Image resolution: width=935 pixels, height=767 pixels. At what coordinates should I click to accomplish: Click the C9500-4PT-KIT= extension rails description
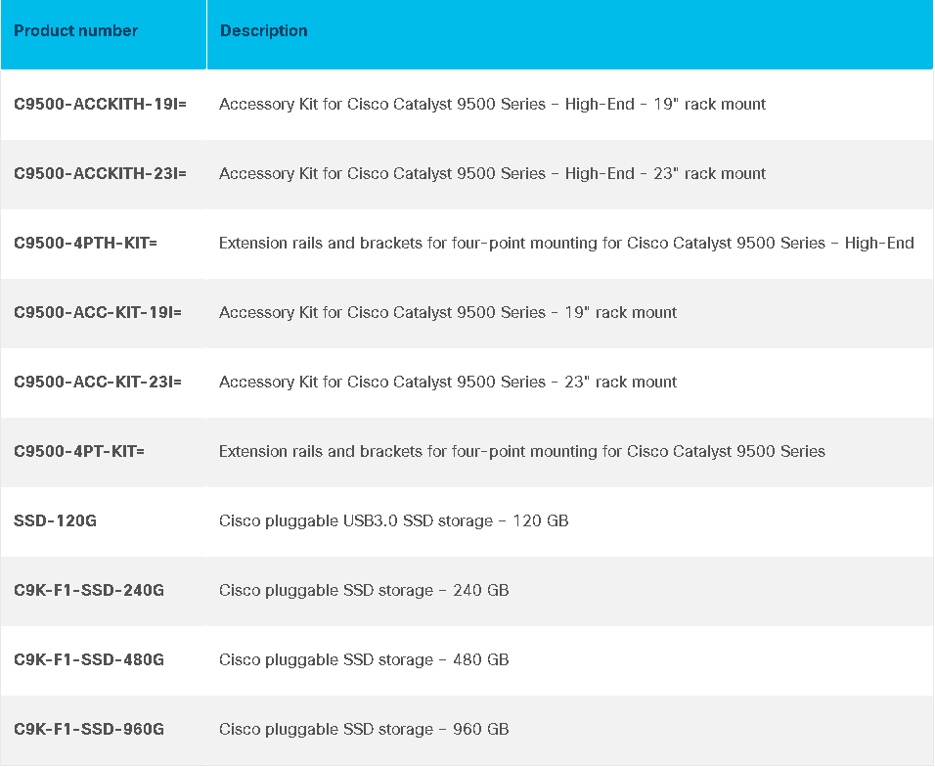[x=522, y=451]
